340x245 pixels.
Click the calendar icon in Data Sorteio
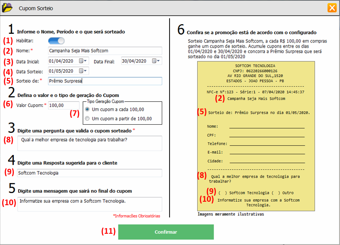(81, 71)
